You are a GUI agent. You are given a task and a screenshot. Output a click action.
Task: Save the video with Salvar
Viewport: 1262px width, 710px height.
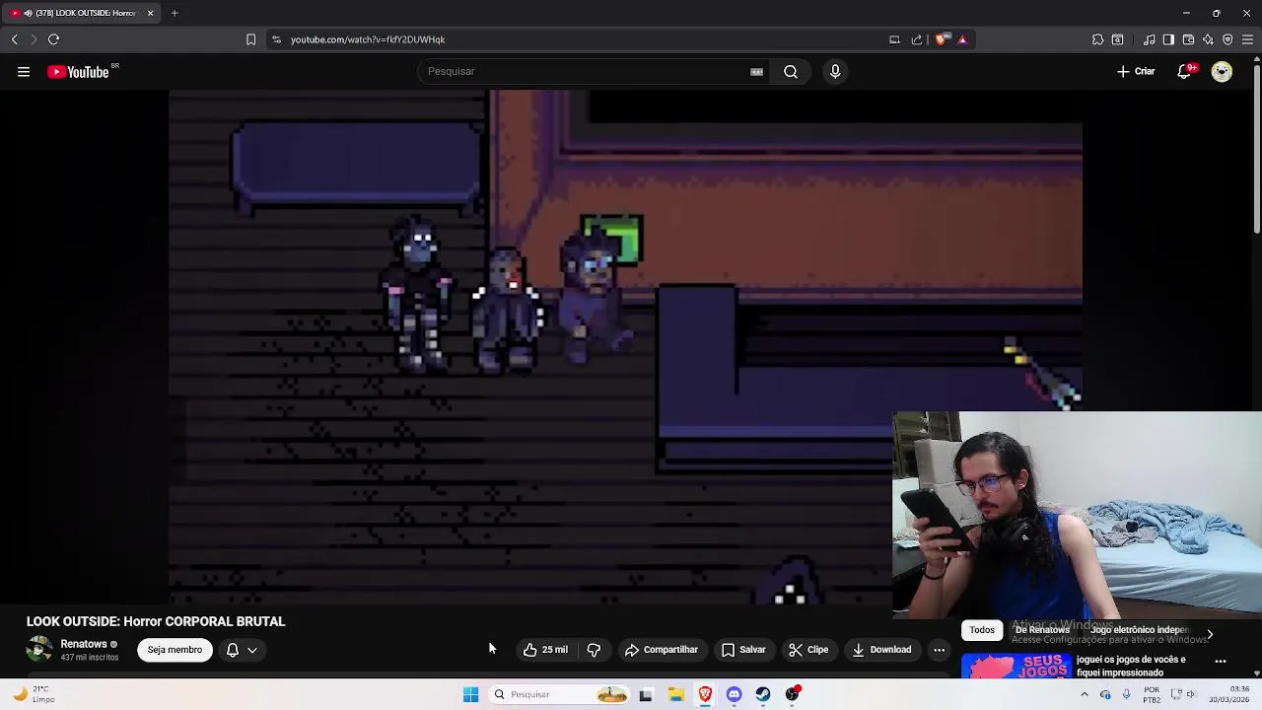(742, 650)
